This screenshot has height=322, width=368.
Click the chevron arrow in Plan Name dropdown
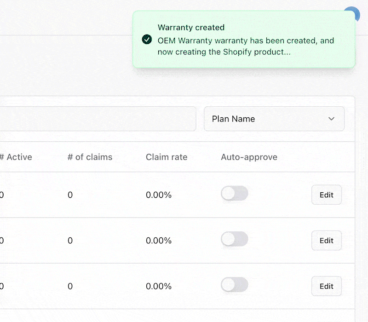pos(331,119)
